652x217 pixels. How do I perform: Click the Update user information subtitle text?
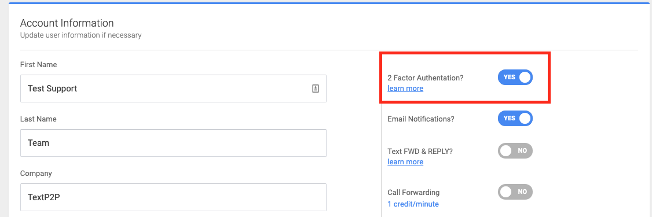(x=80, y=35)
